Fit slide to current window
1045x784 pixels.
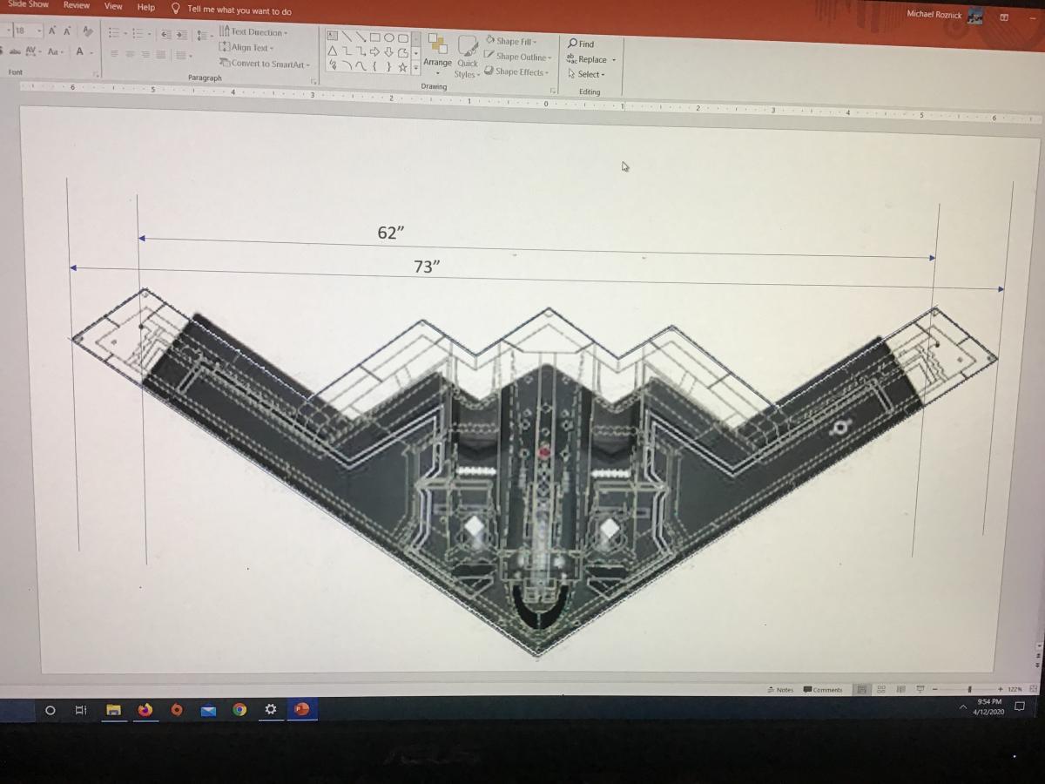tap(1034, 689)
